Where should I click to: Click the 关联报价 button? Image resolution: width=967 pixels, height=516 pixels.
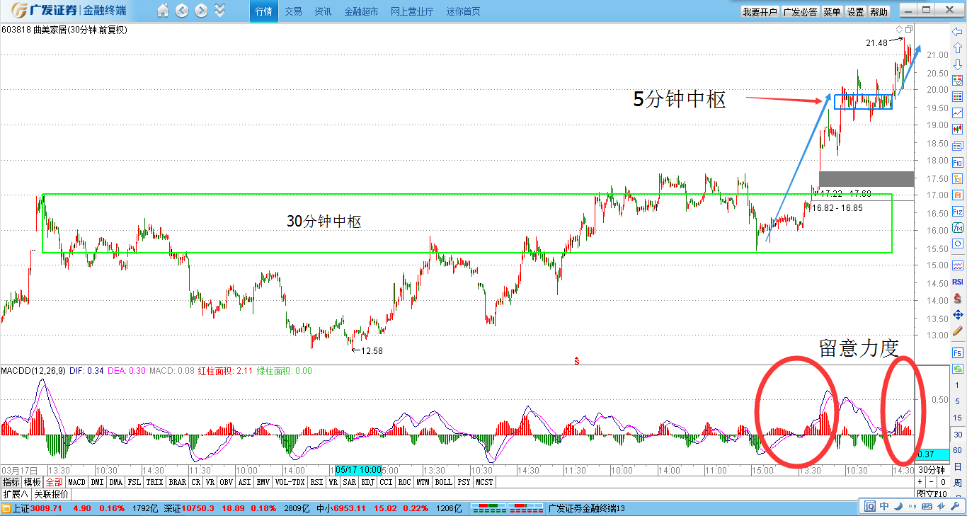(x=51, y=494)
